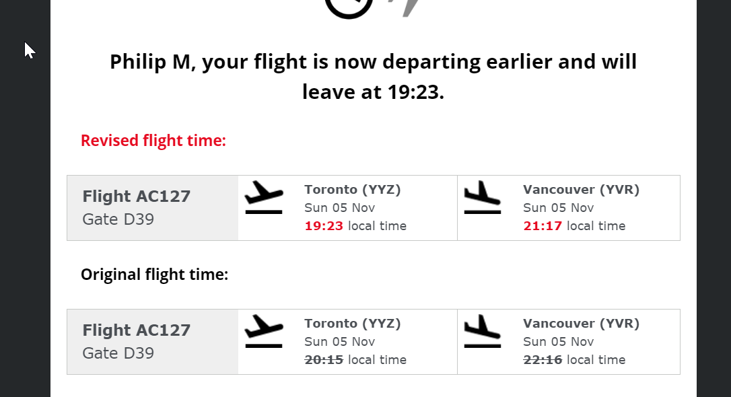This screenshot has height=397, width=731.
Task: Click the headline about flight departing earlier
Action: [x=373, y=77]
